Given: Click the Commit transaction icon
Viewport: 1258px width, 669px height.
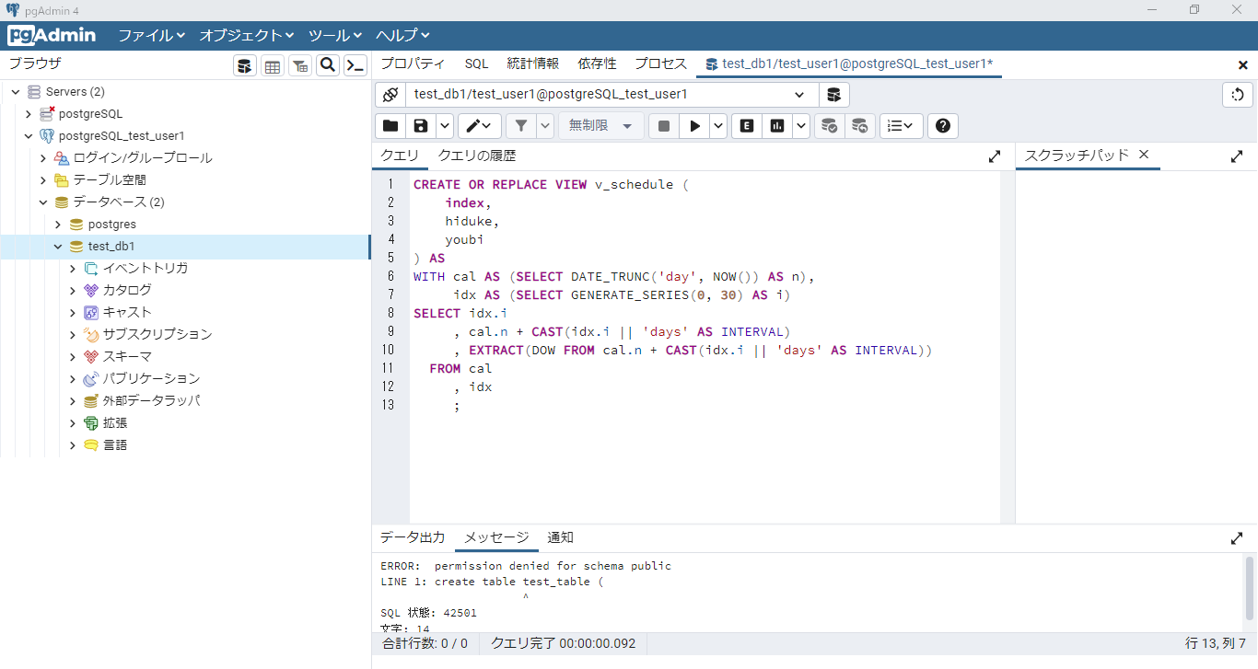Looking at the screenshot, I should click(830, 126).
